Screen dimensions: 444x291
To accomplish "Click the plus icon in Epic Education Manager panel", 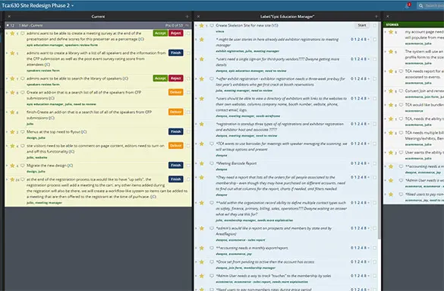I will click(376, 17).
